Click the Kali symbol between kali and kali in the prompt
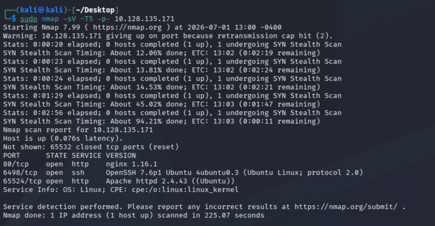Image resolution: width=435 pixels, height=226 pixels. [41, 10]
